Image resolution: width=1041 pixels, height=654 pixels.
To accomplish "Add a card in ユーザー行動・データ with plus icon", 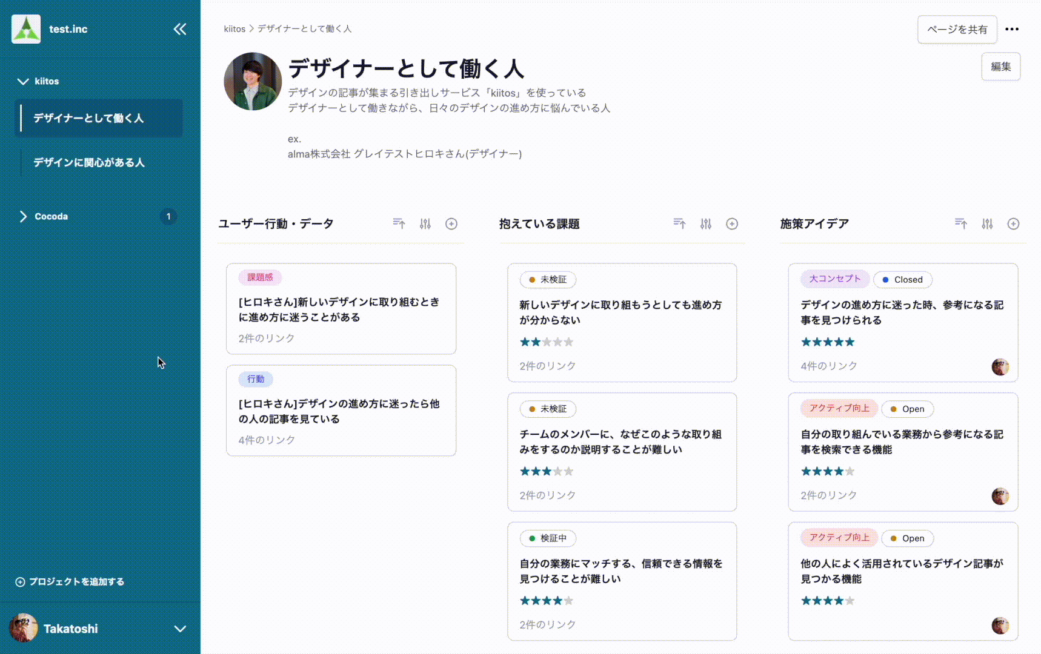I will (x=451, y=223).
